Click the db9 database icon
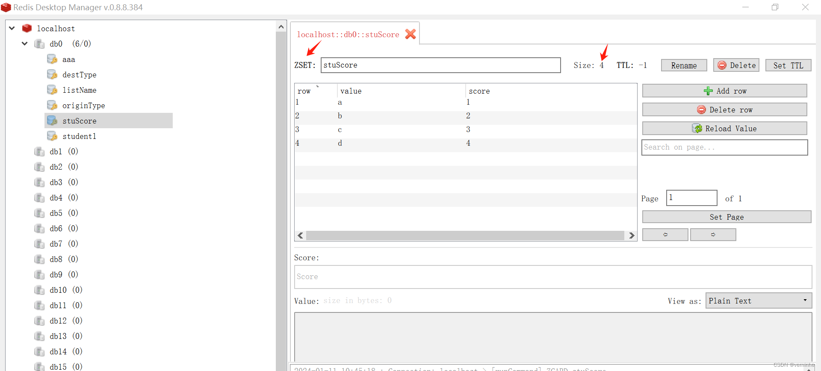The height and width of the screenshot is (371, 821). pos(39,274)
